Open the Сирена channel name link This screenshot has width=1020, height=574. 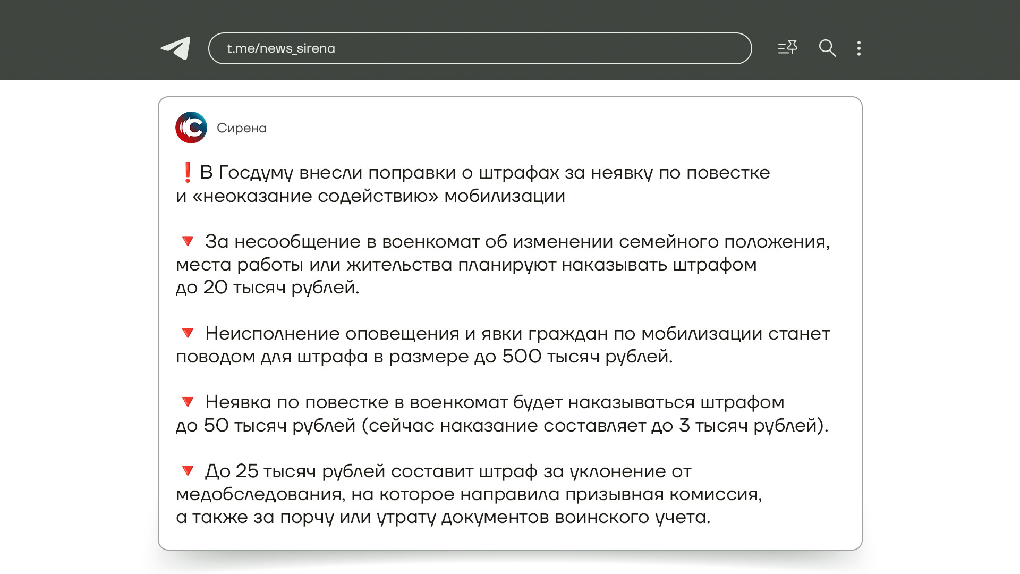(x=241, y=128)
